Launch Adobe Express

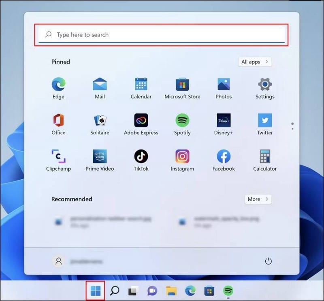(x=141, y=120)
